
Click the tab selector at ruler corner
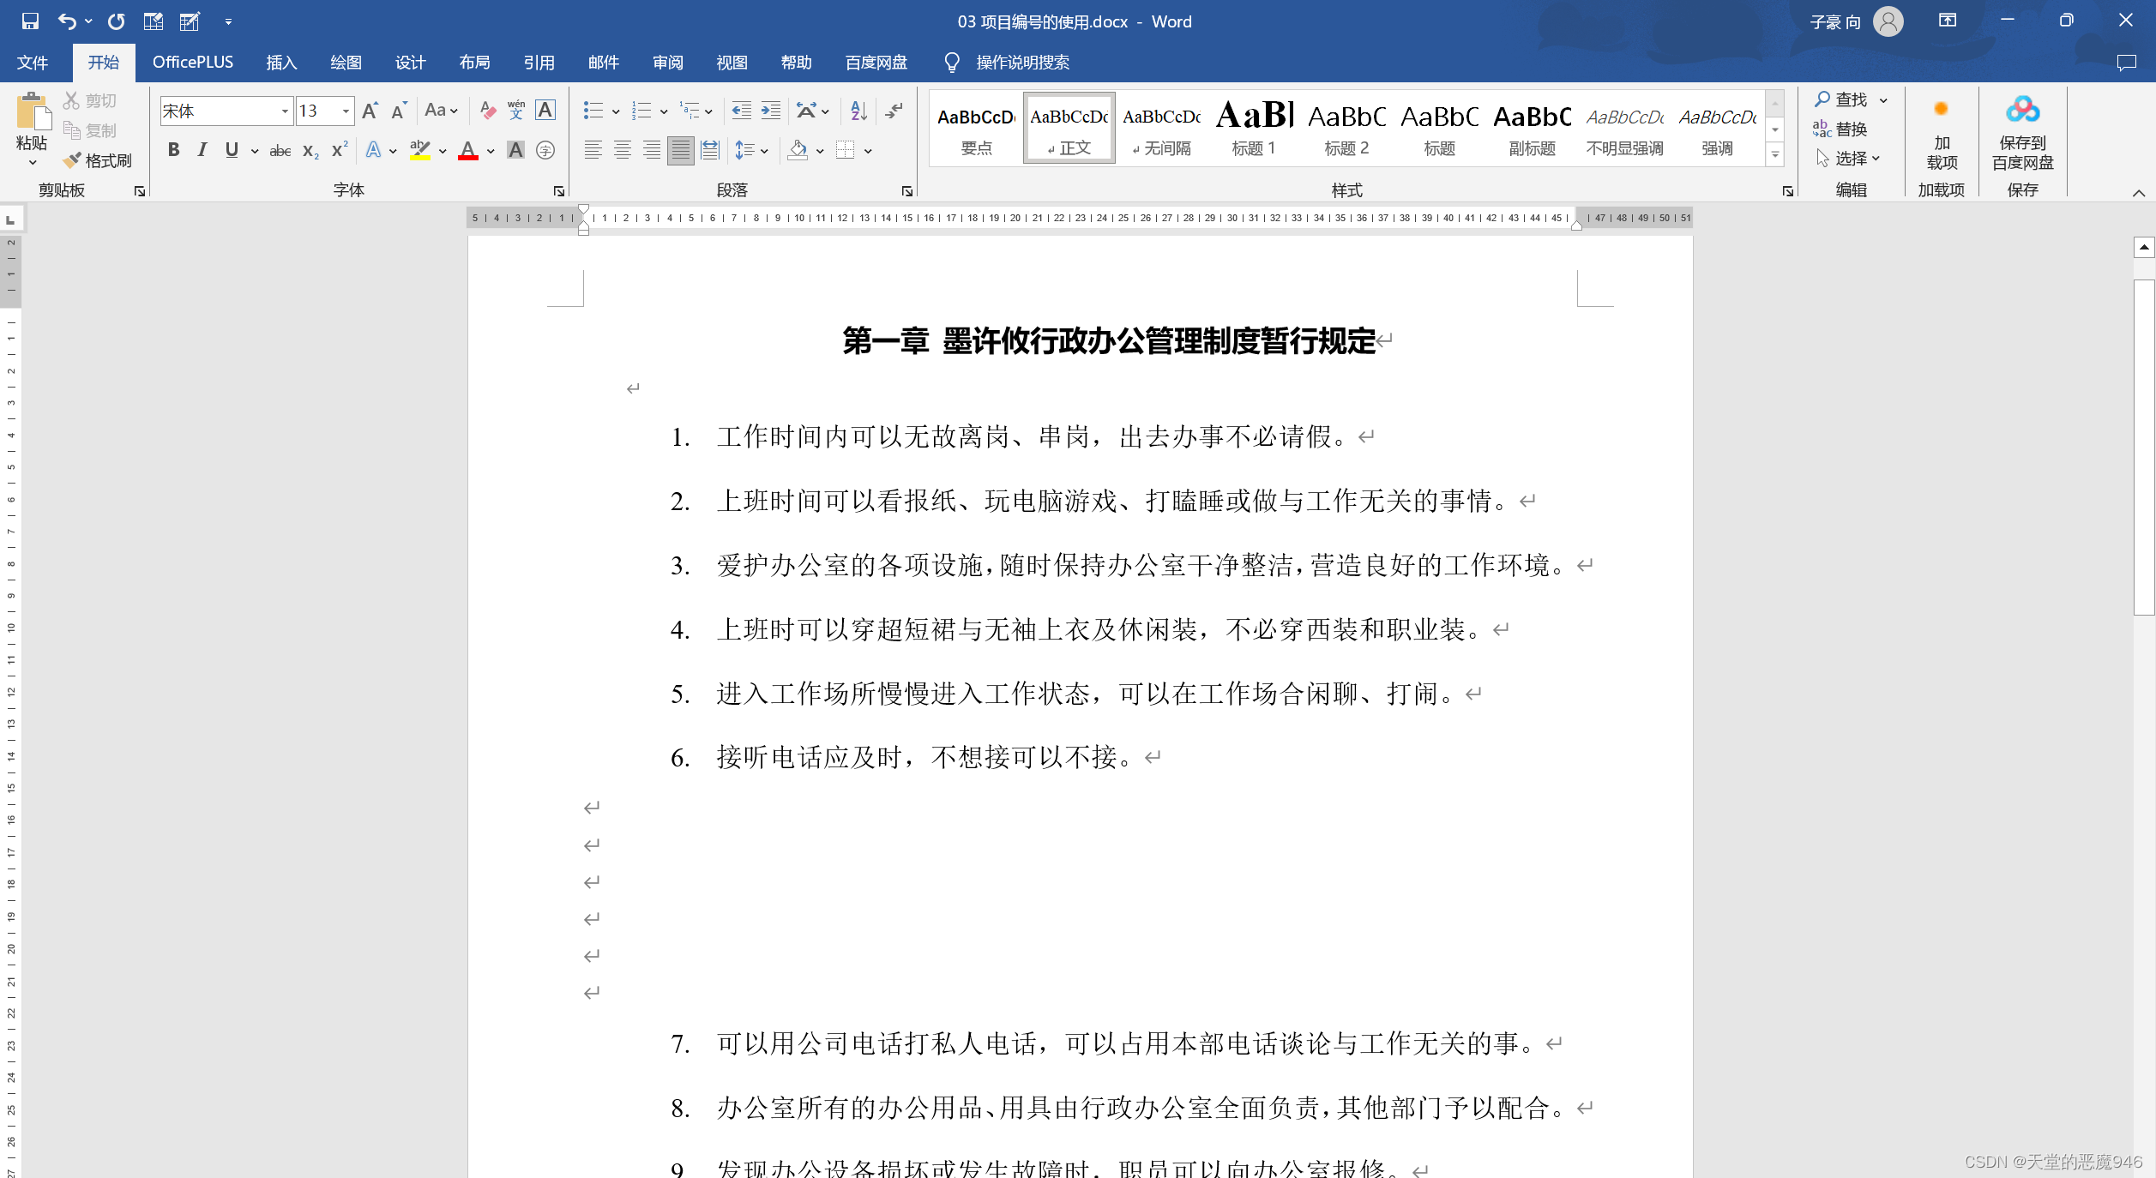pos(11,220)
